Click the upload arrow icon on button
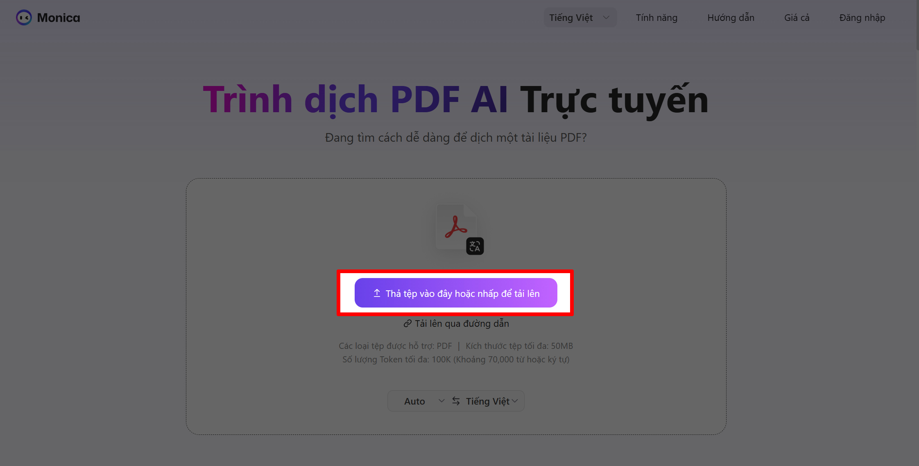Image resolution: width=919 pixels, height=466 pixels. tap(377, 293)
